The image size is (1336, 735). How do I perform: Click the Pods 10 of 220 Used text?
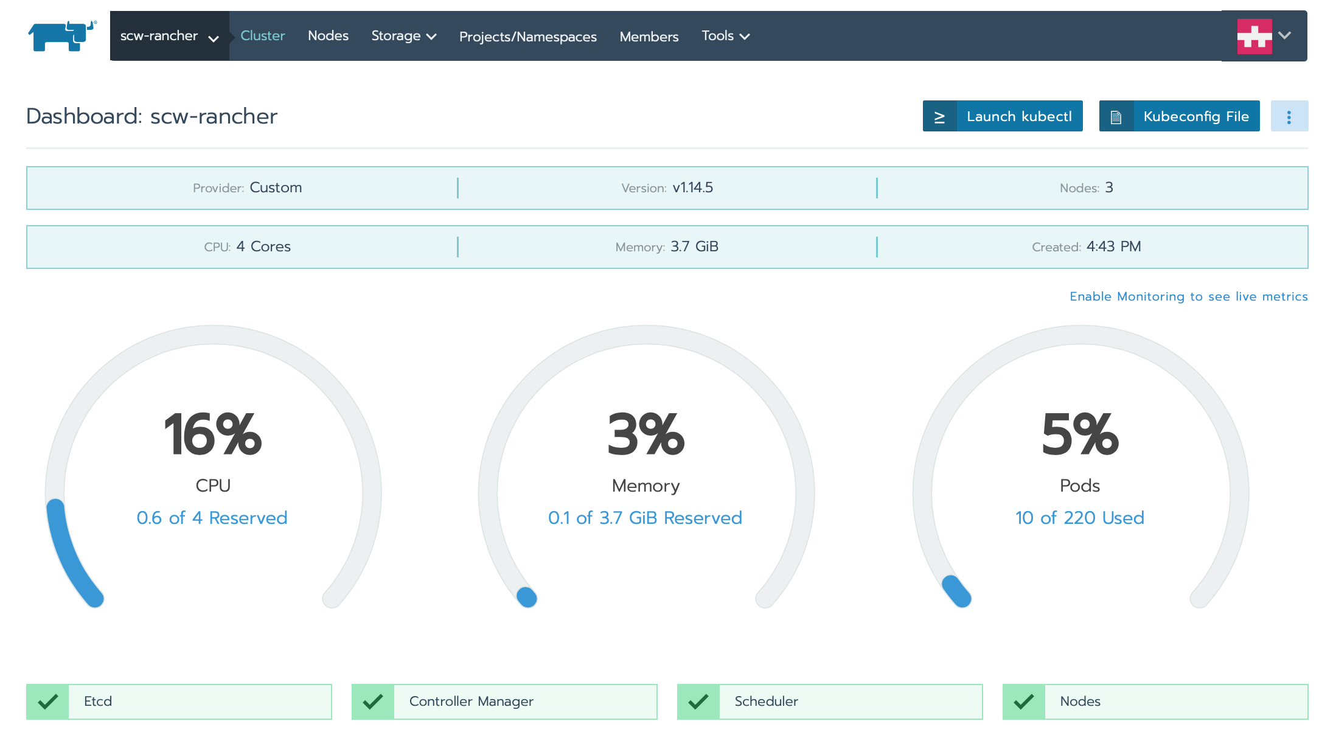click(x=1080, y=518)
